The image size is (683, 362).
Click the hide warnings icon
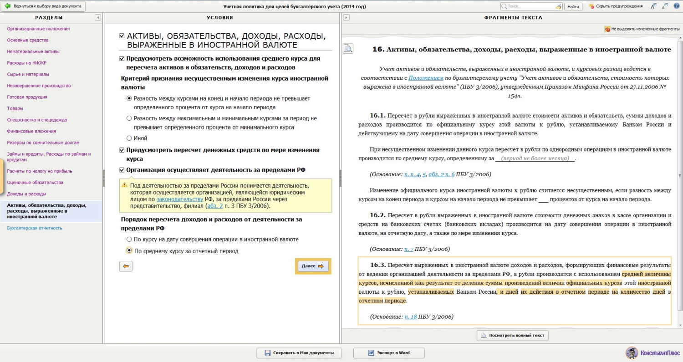591,6
